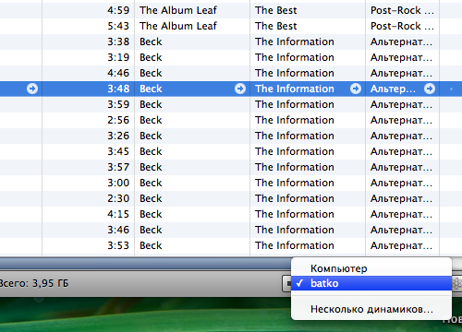
Task: Select the 4:59 duration cell
Action: click(118, 10)
